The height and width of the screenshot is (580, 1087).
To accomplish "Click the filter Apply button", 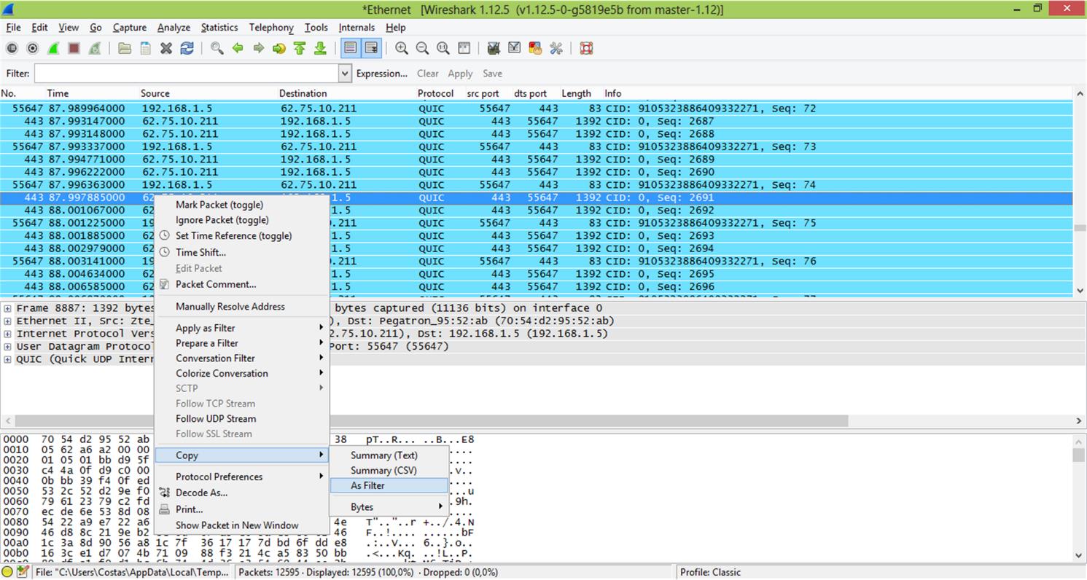I will coord(460,74).
